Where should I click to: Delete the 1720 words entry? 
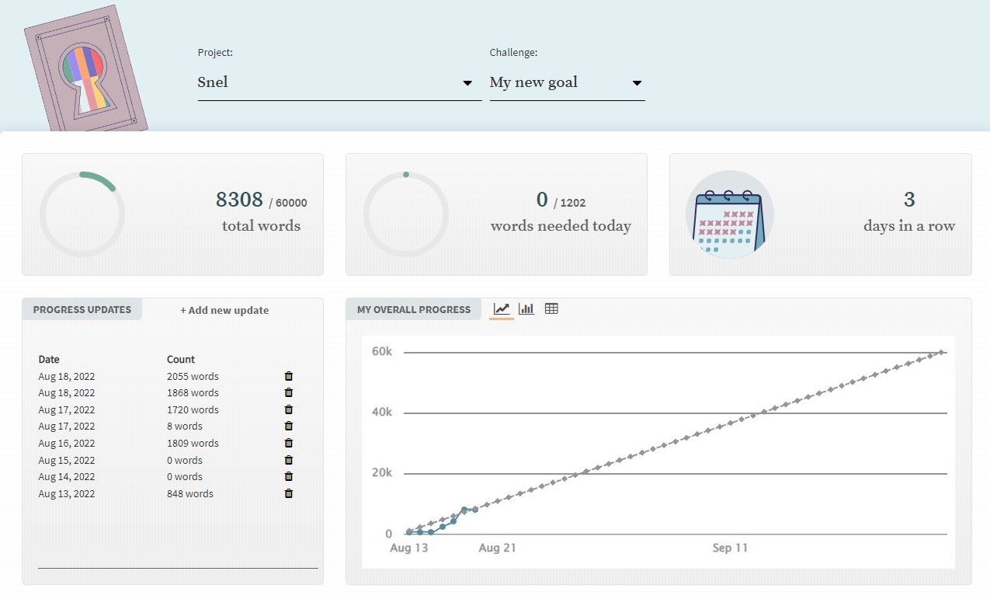pyautogui.click(x=289, y=409)
